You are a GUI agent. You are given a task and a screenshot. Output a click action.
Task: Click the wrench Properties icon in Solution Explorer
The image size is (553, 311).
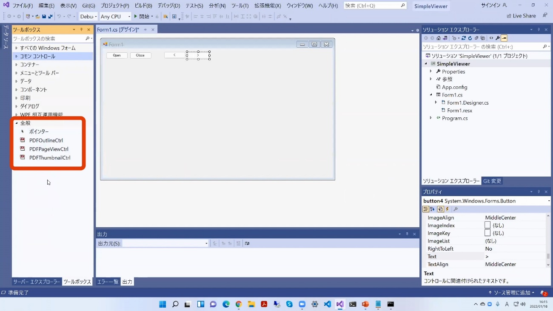coord(497,38)
